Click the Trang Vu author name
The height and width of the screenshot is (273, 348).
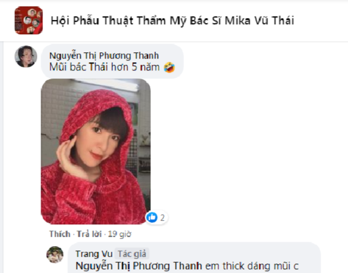point(94,254)
